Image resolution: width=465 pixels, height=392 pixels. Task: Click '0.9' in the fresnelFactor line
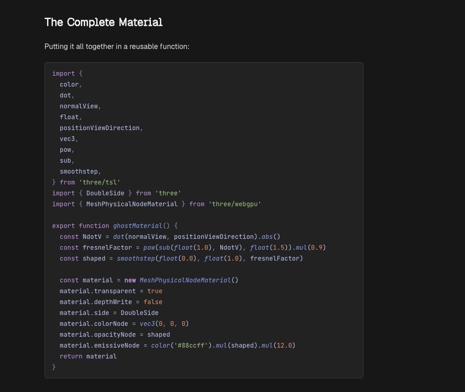click(x=317, y=247)
